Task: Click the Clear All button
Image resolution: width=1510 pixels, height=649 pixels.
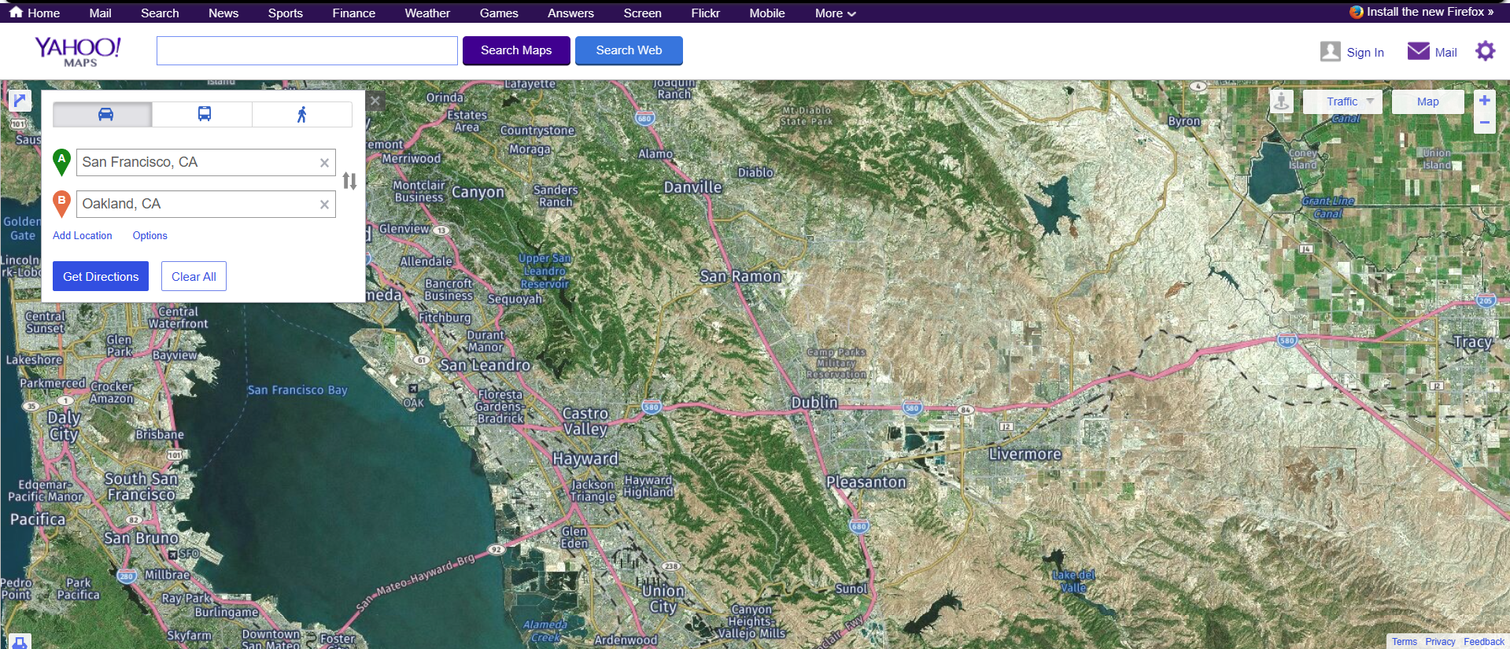Action: (x=194, y=276)
